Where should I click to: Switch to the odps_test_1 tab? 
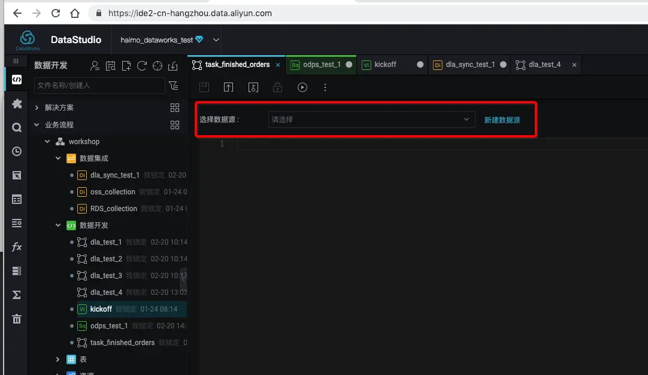321,65
